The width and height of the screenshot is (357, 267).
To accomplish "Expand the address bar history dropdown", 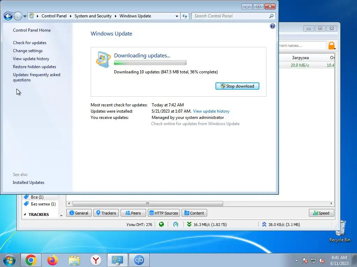I will coord(177,16).
